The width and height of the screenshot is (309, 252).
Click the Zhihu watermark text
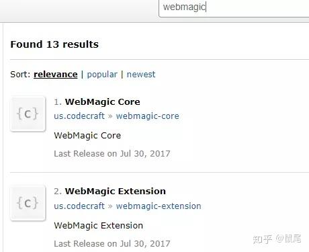pos(277,239)
